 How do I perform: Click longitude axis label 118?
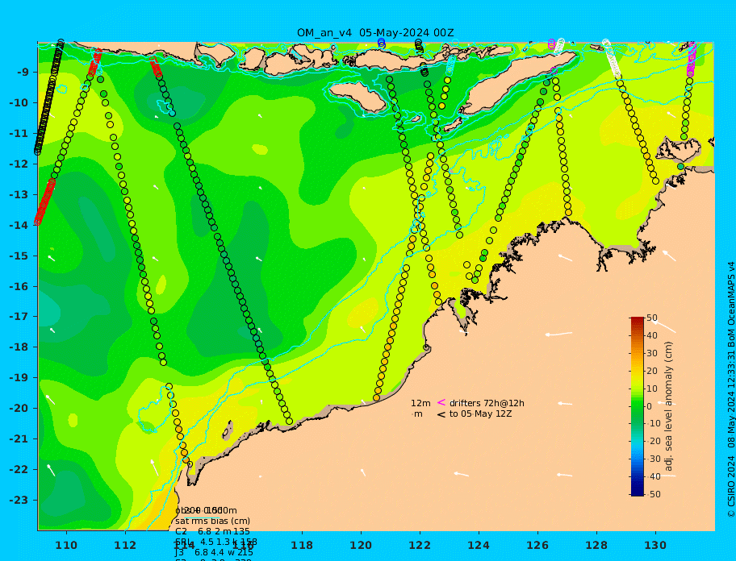[302, 545]
